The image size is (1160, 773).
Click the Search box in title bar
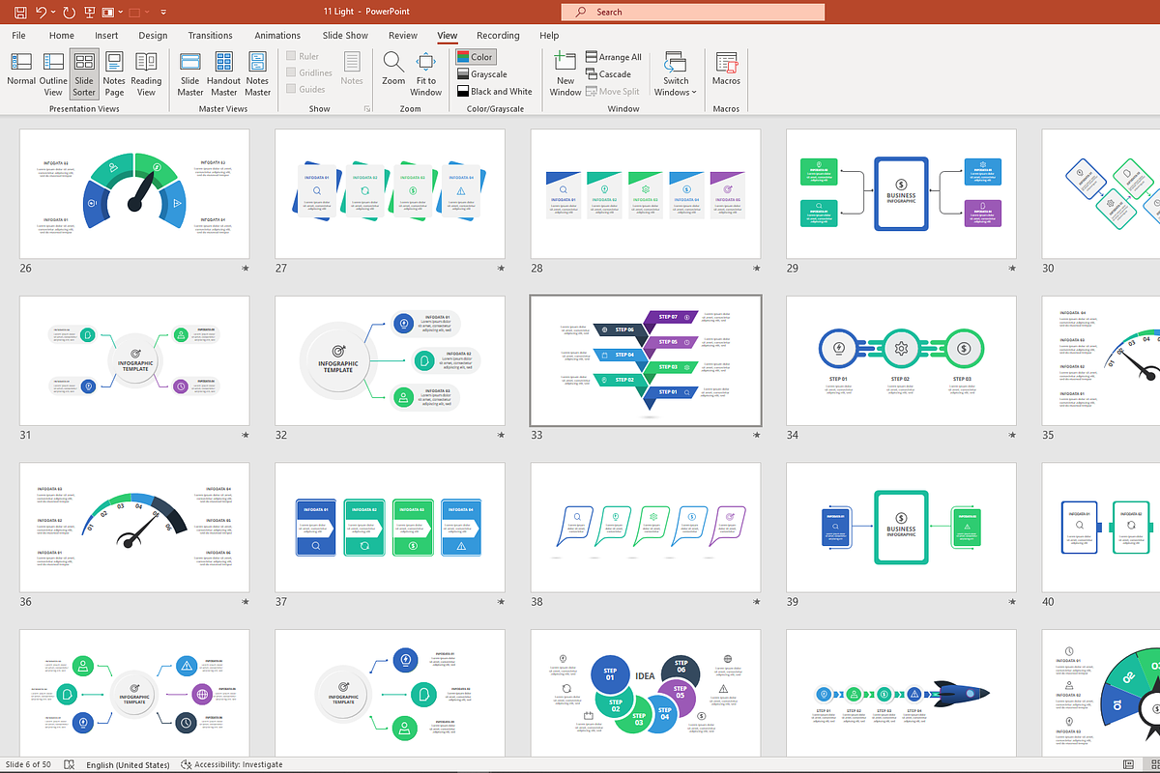tap(693, 13)
